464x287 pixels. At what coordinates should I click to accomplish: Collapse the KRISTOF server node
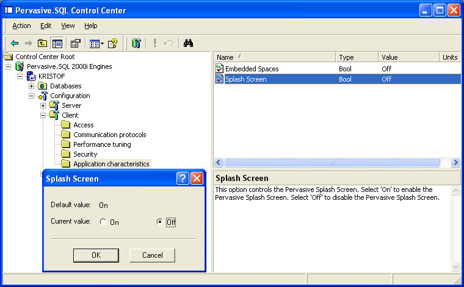(20, 76)
